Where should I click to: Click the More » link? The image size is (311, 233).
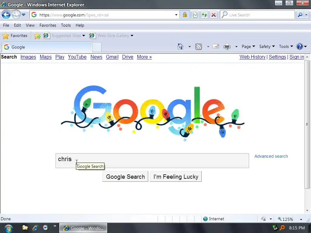click(x=144, y=57)
